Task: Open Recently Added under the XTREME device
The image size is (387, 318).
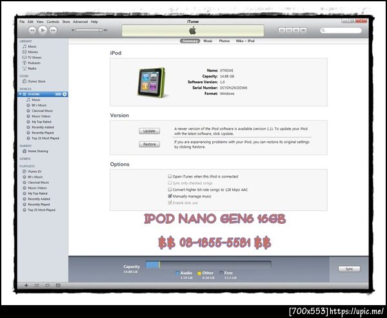Action: pyautogui.click(x=43, y=128)
